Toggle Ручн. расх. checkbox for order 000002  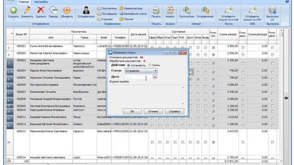243,55
